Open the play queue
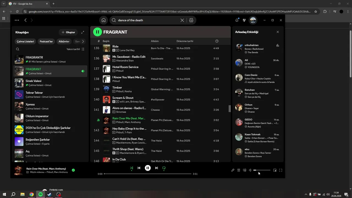This screenshot has width=352, height=198. (x=239, y=170)
